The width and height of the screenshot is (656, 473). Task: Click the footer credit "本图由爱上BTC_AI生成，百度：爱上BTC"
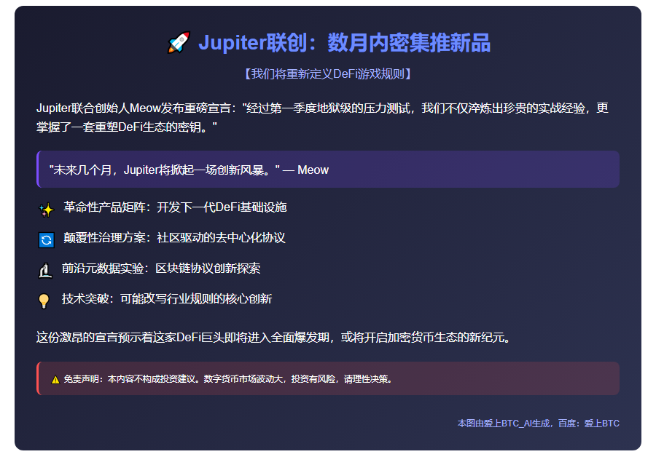[539, 424]
